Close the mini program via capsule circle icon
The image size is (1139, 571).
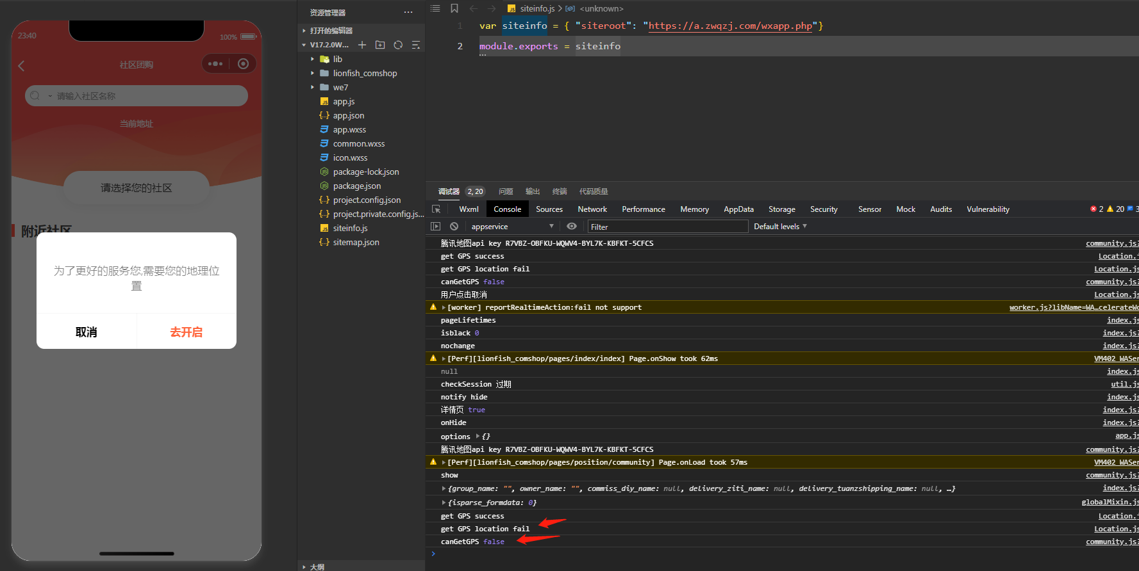[243, 64]
